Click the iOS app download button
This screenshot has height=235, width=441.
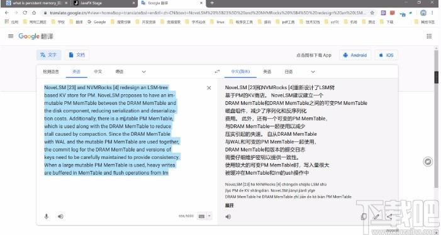[x=386, y=55]
